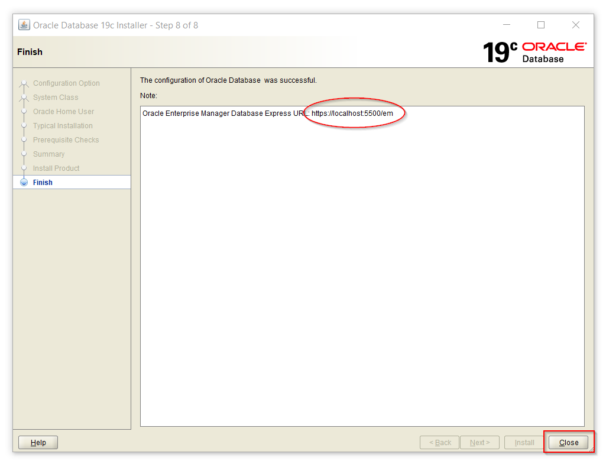Click the blue bullet icon beside Finish step
This screenshot has height=464, width=606.
click(24, 183)
